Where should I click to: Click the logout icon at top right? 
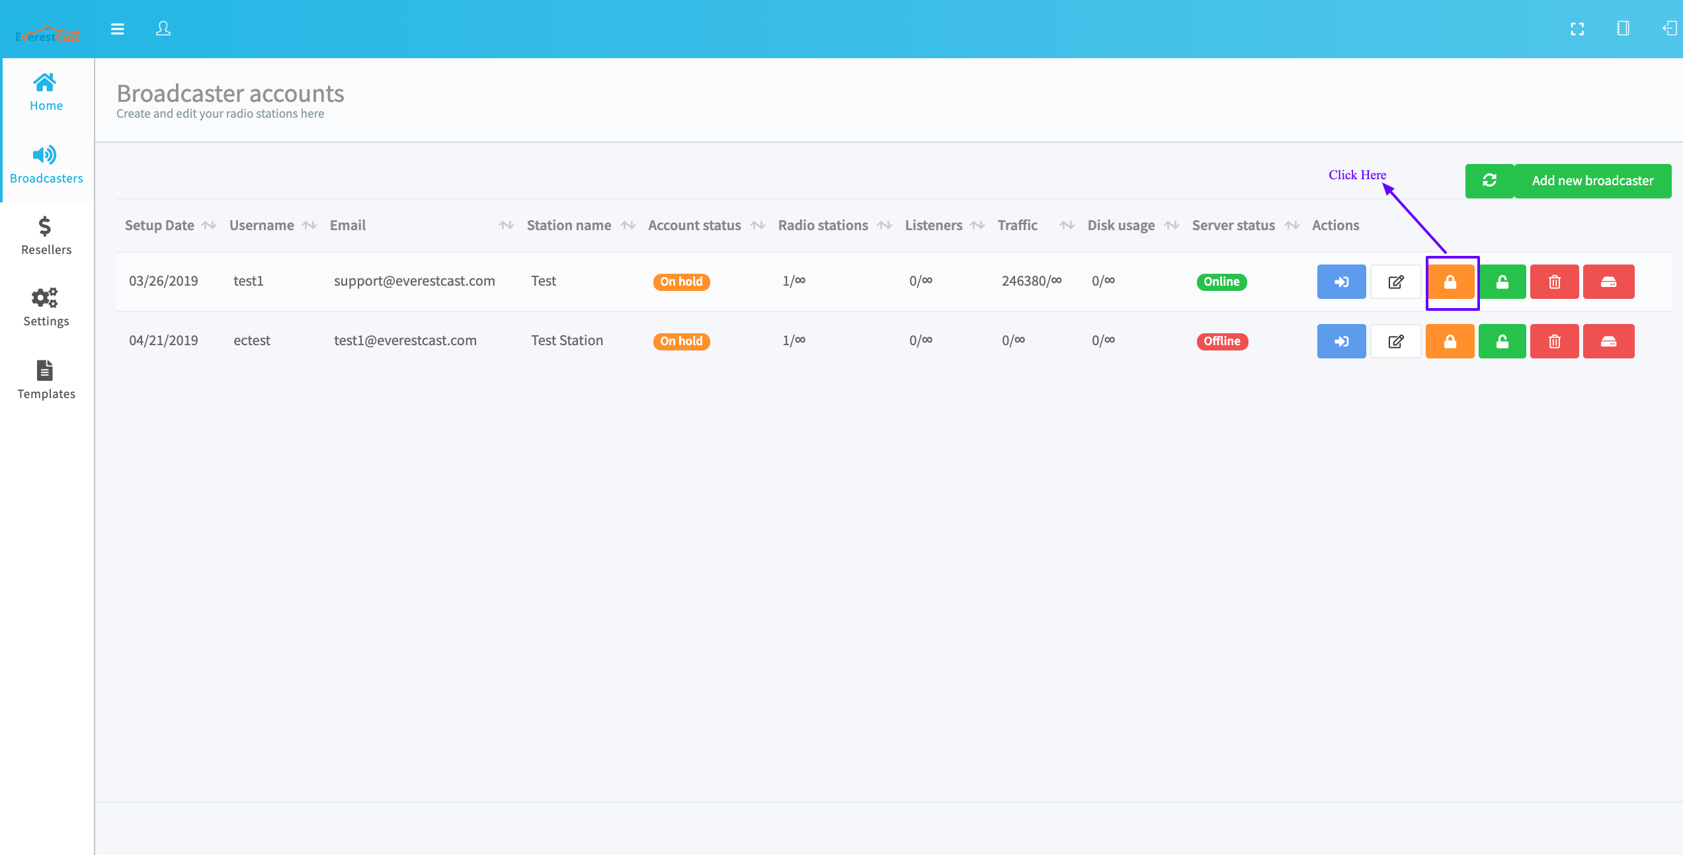1669,28
